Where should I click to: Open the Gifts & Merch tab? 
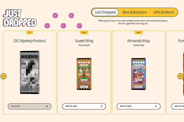(x=164, y=12)
